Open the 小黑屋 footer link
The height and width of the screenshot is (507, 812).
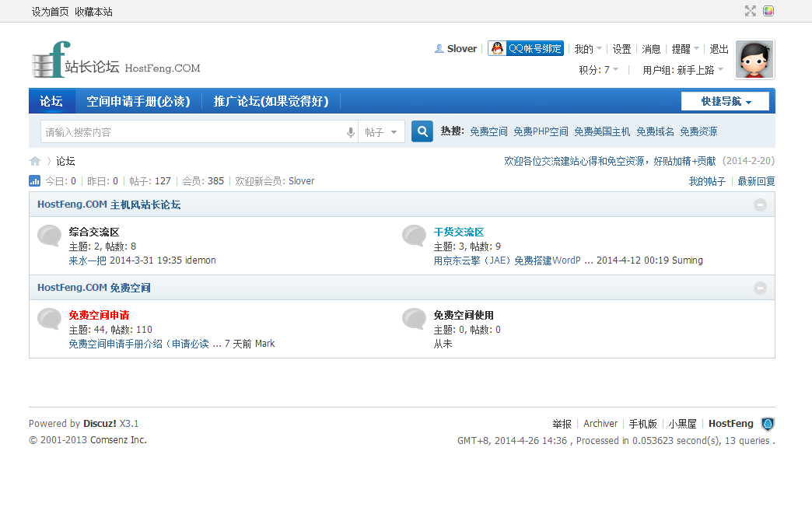tap(682, 424)
